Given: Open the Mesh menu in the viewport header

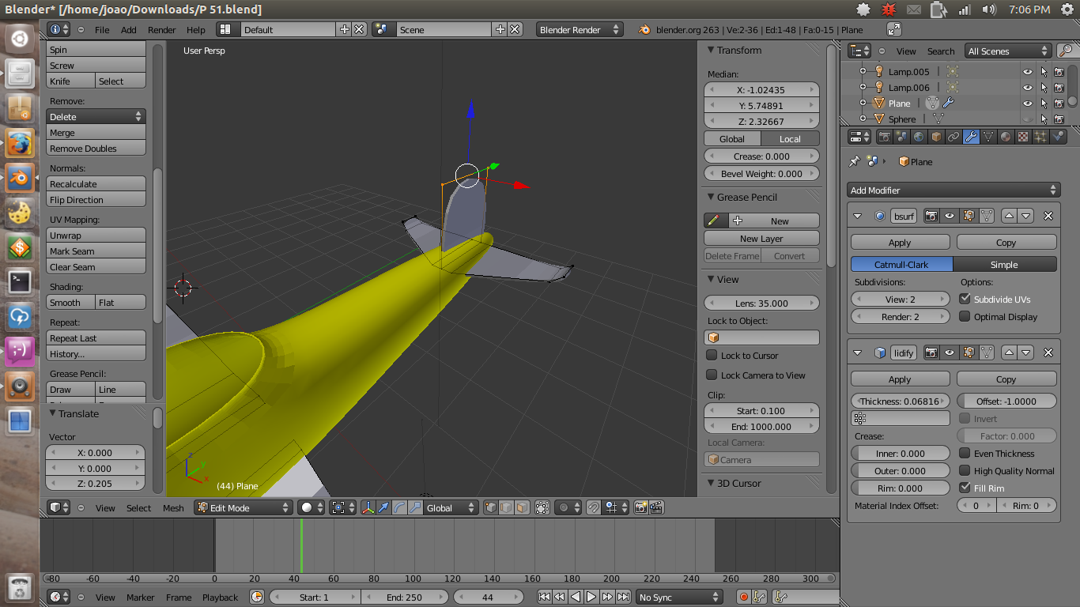Looking at the screenshot, I should click(x=173, y=508).
